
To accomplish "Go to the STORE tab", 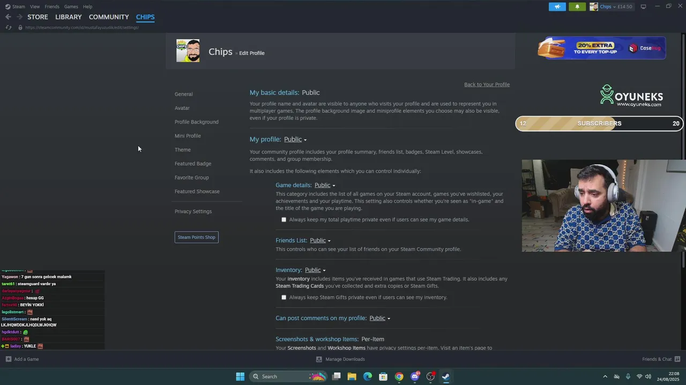I will click(38, 17).
